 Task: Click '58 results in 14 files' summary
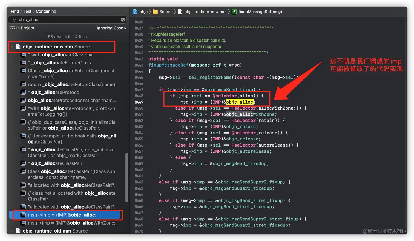[x=67, y=37]
